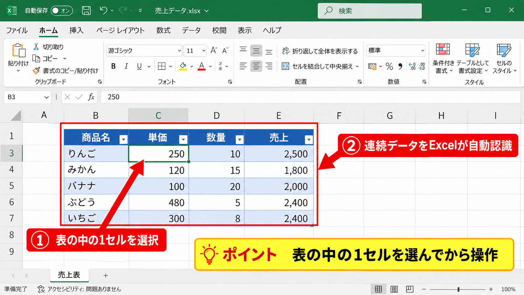This screenshot has height=295, width=524.
Task: Decrease font size with small A
Action: (x=225, y=50)
